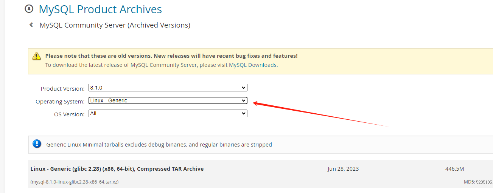
Task: Click the yellow warning triangle icon
Action: [x=36, y=56]
